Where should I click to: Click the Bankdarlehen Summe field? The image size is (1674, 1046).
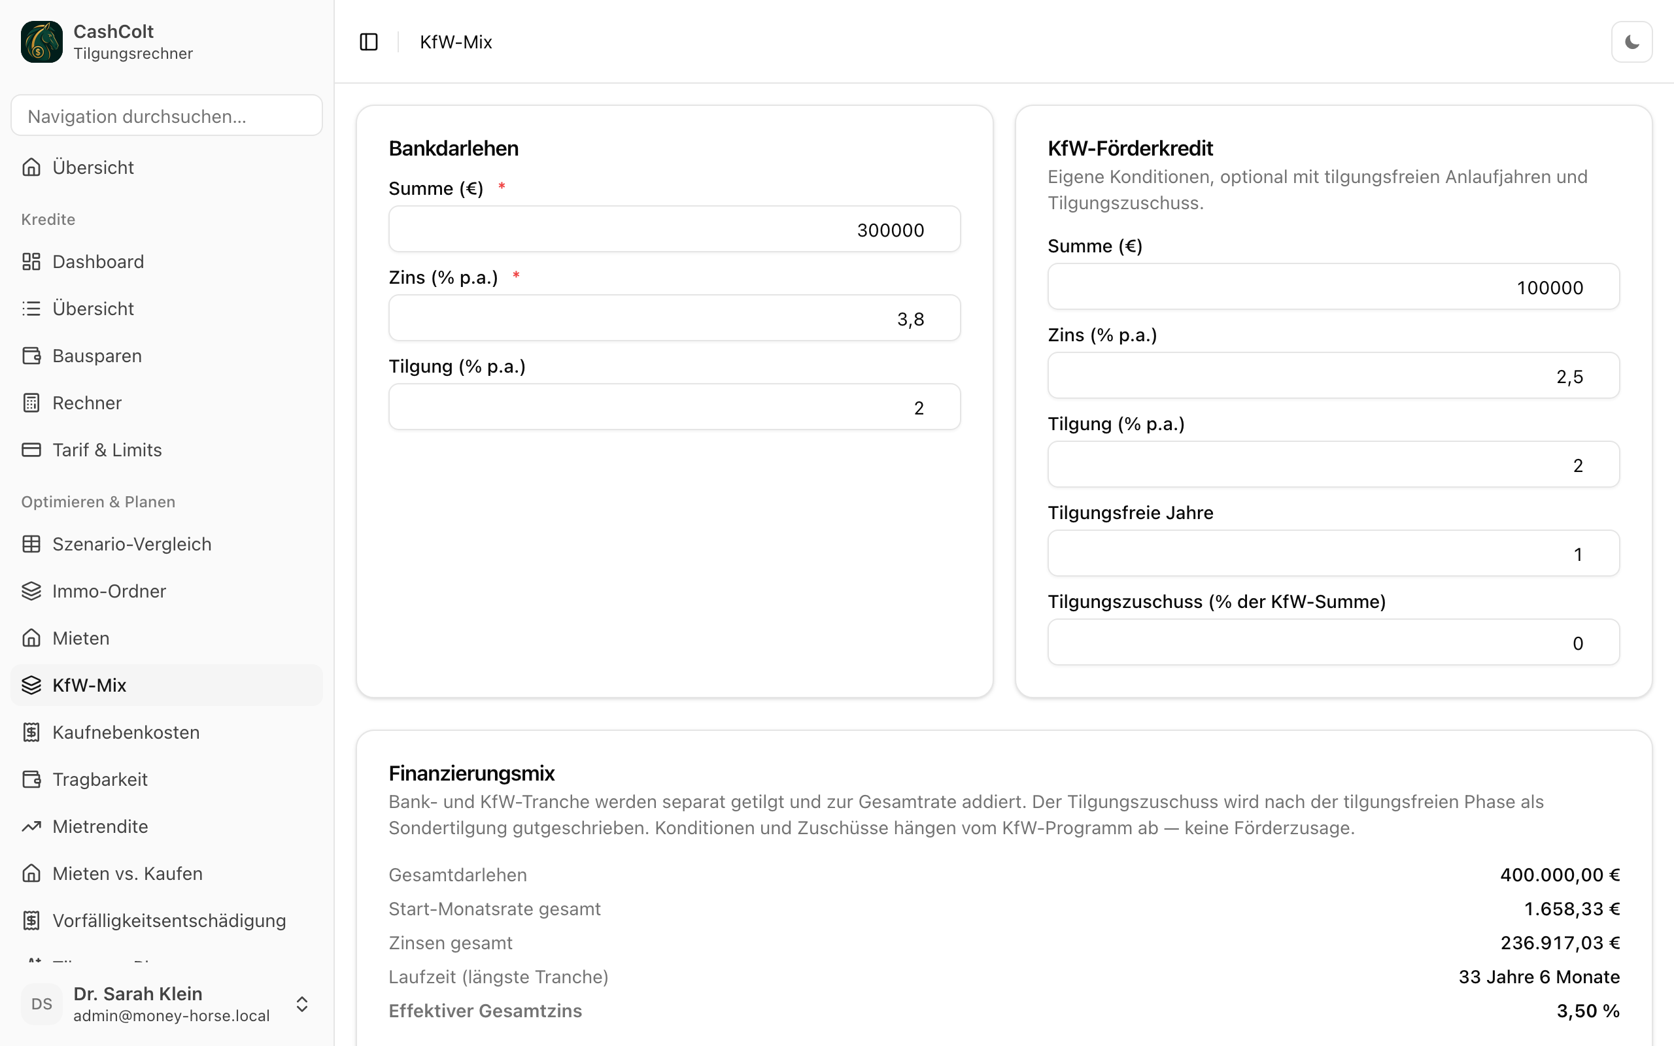tap(674, 229)
